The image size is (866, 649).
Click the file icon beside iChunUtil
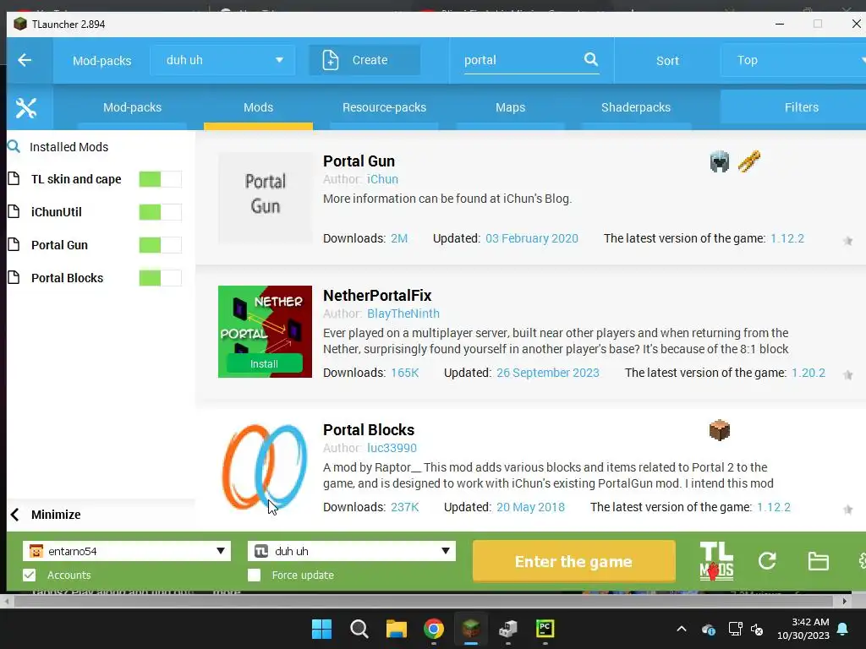click(x=14, y=211)
